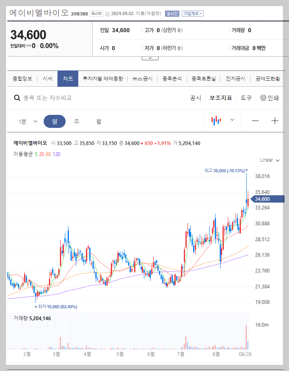This screenshot has height=371, width=289.
Task: Click the magnifier search icon
Action: pos(17,98)
